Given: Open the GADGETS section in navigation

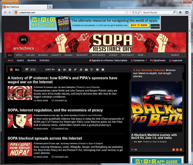Looking at the screenshot, I should [56, 55].
